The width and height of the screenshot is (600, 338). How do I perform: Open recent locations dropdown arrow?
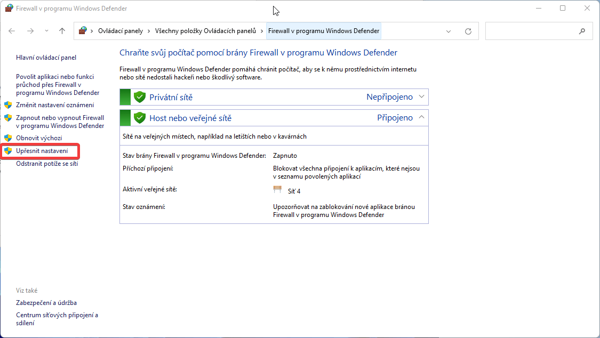[46, 31]
